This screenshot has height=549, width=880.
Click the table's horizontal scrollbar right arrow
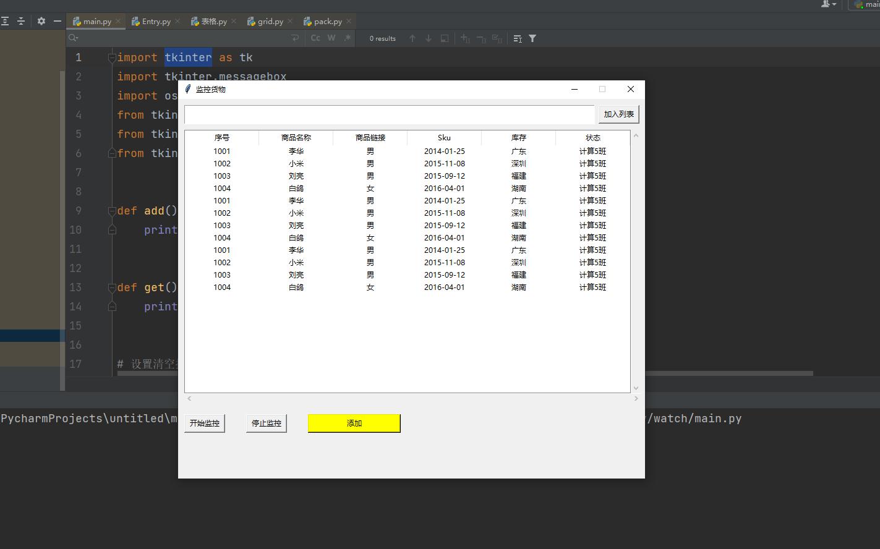click(636, 399)
